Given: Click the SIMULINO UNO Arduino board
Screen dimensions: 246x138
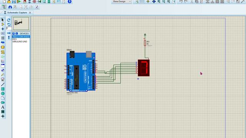Looking at the screenshot, I should click(x=81, y=72).
